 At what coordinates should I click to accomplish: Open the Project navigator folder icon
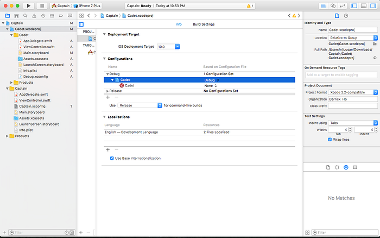(x=8, y=16)
